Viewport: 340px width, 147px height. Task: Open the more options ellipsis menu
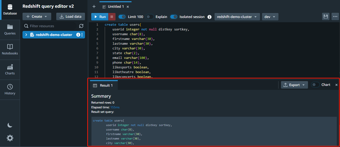pos(335,16)
